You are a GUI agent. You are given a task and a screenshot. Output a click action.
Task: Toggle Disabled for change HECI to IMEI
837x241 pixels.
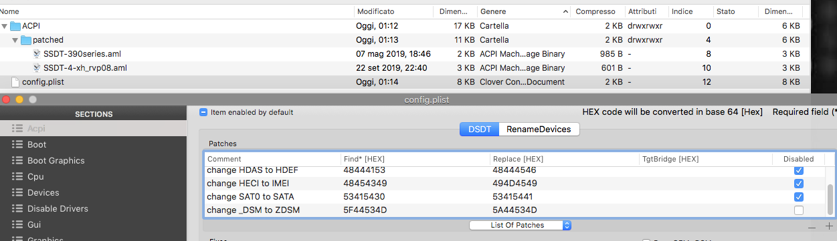[x=799, y=183]
